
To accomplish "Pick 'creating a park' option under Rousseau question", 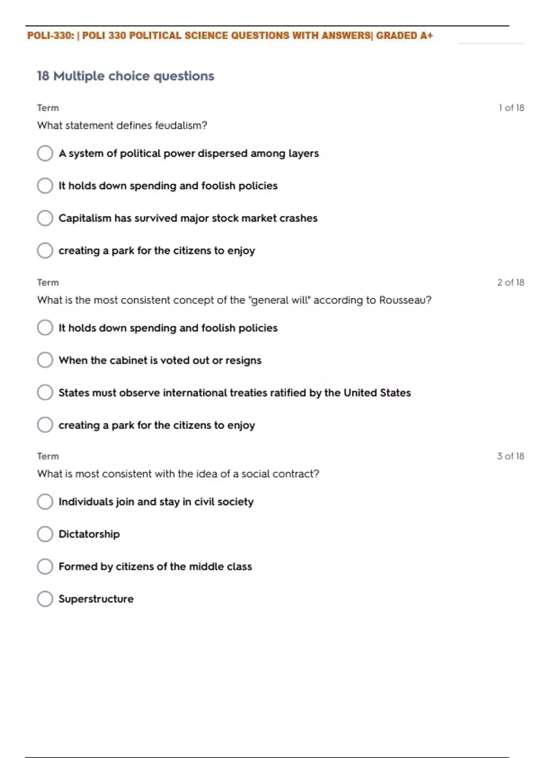I will (45, 425).
